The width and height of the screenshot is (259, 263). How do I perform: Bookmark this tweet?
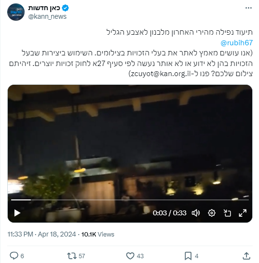(x=188, y=256)
